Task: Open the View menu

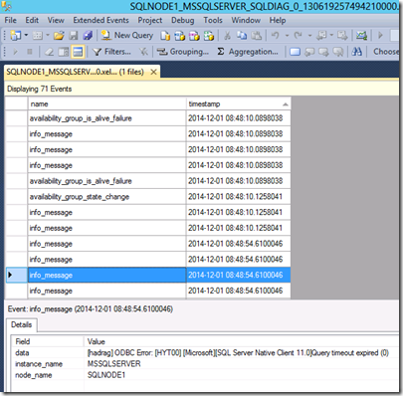Action: (x=56, y=20)
